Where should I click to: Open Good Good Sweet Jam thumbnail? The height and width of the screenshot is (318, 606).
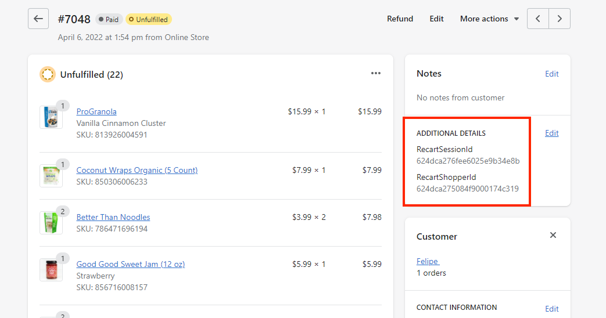[51, 270]
